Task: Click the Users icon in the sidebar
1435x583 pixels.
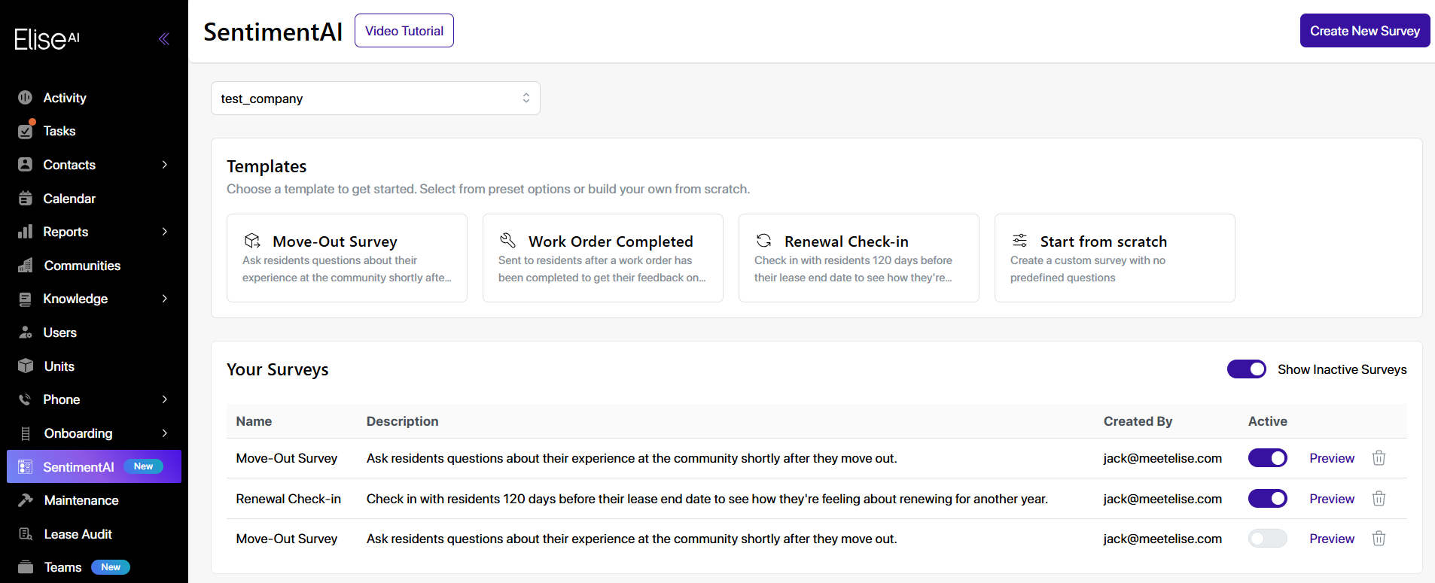Action: 26,332
